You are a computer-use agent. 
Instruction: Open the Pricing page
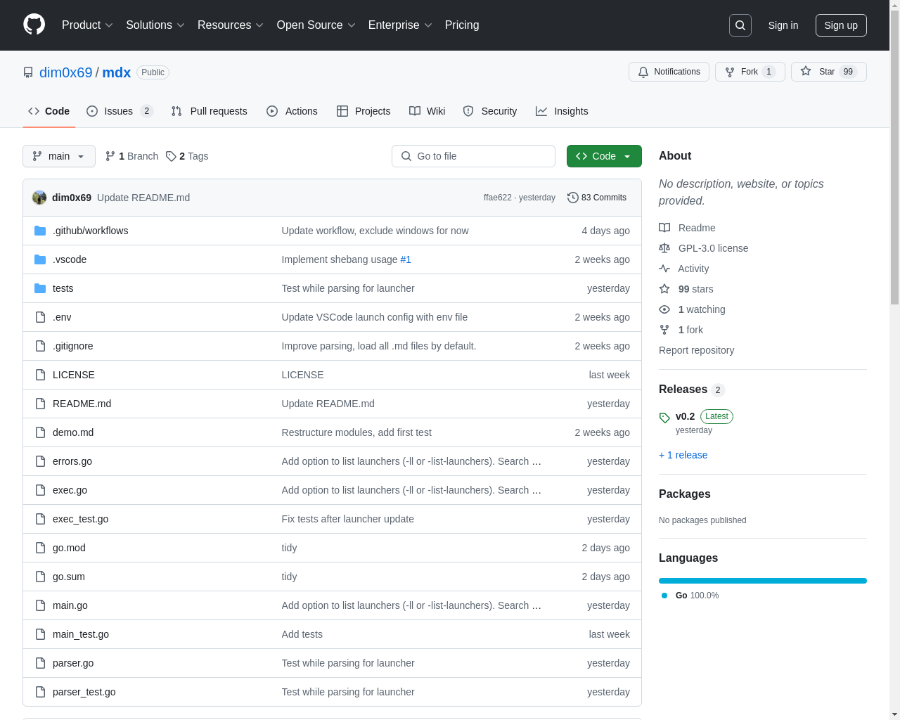[462, 25]
